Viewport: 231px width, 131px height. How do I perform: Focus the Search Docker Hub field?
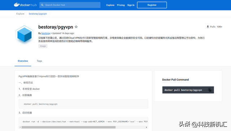[x=70, y=5]
